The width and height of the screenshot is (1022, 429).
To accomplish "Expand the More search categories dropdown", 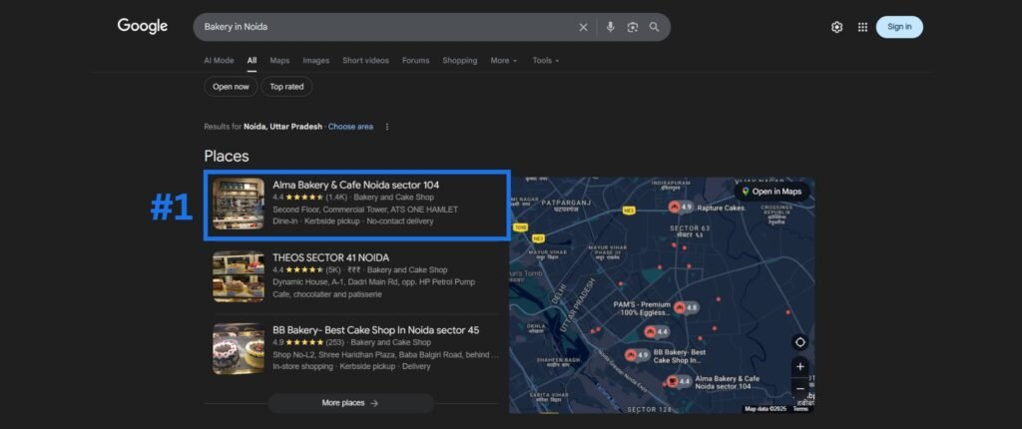I will coord(503,61).
